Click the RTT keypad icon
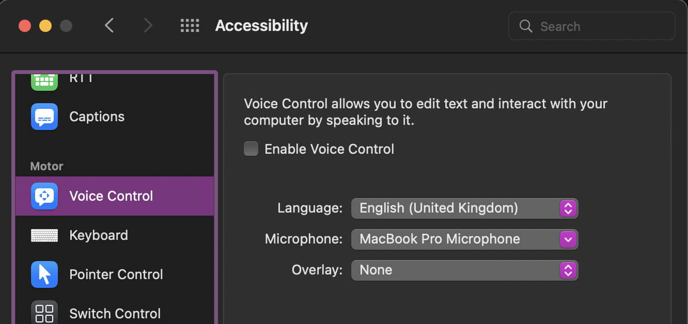This screenshot has height=324, width=688. 44,80
